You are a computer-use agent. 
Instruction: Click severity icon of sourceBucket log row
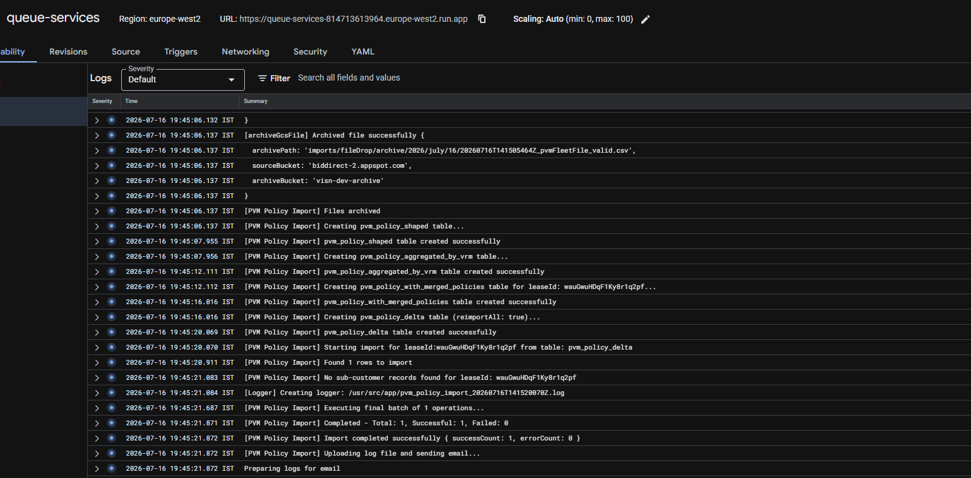pyautogui.click(x=112, y=165)
